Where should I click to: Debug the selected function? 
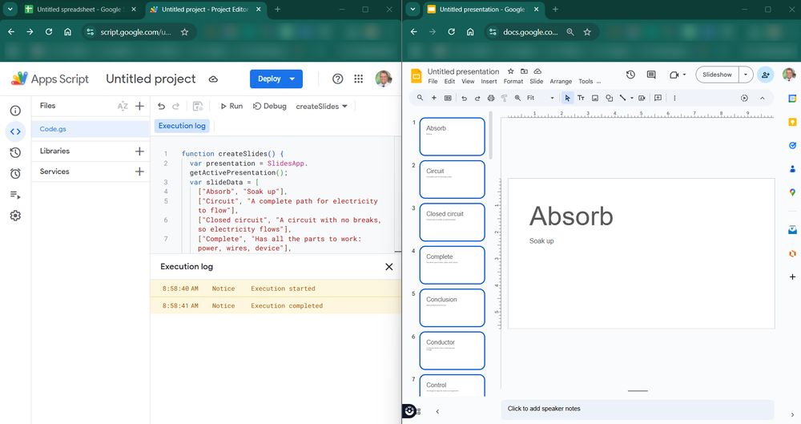click(270, 106)
